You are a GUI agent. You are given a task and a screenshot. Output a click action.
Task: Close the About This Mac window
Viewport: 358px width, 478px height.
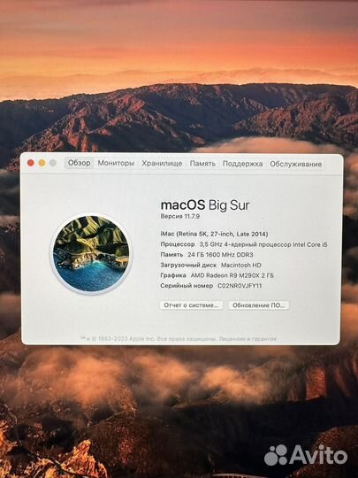coord(31,163)
